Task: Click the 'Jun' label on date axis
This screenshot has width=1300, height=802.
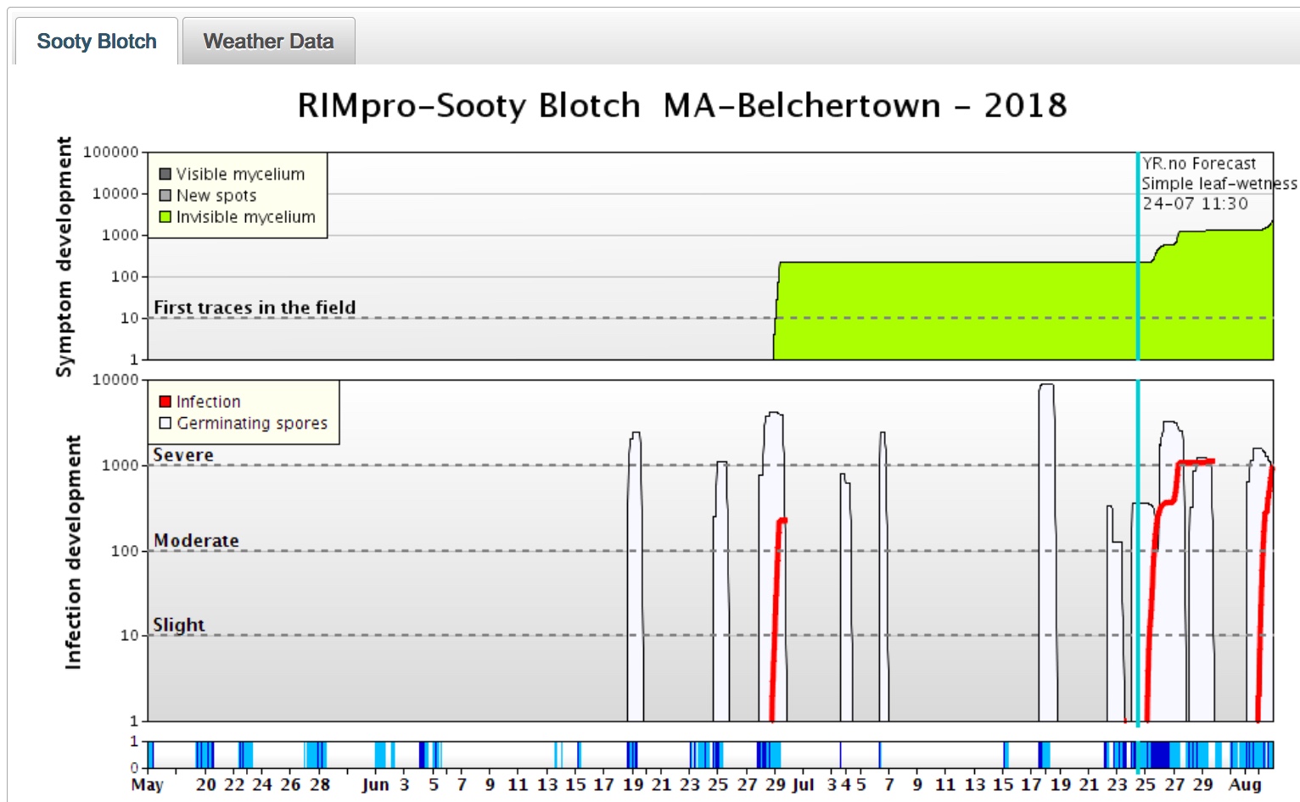Action: click(x=375, y=785)
